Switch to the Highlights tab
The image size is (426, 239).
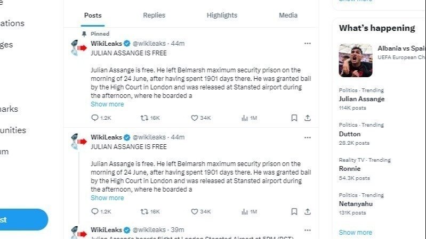click(x=222, y=15)
